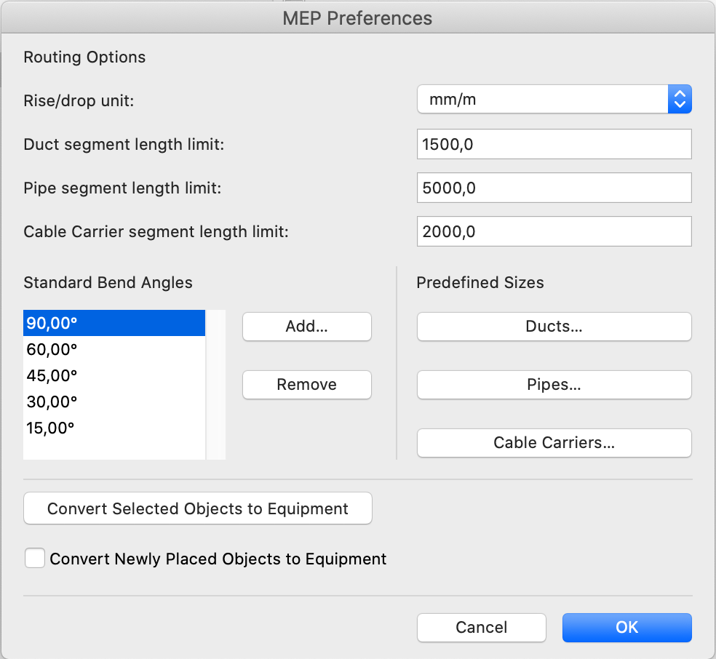Select the 30,00° bend angle
Viewport: 716px width, 659px height.
click(114, 402)
